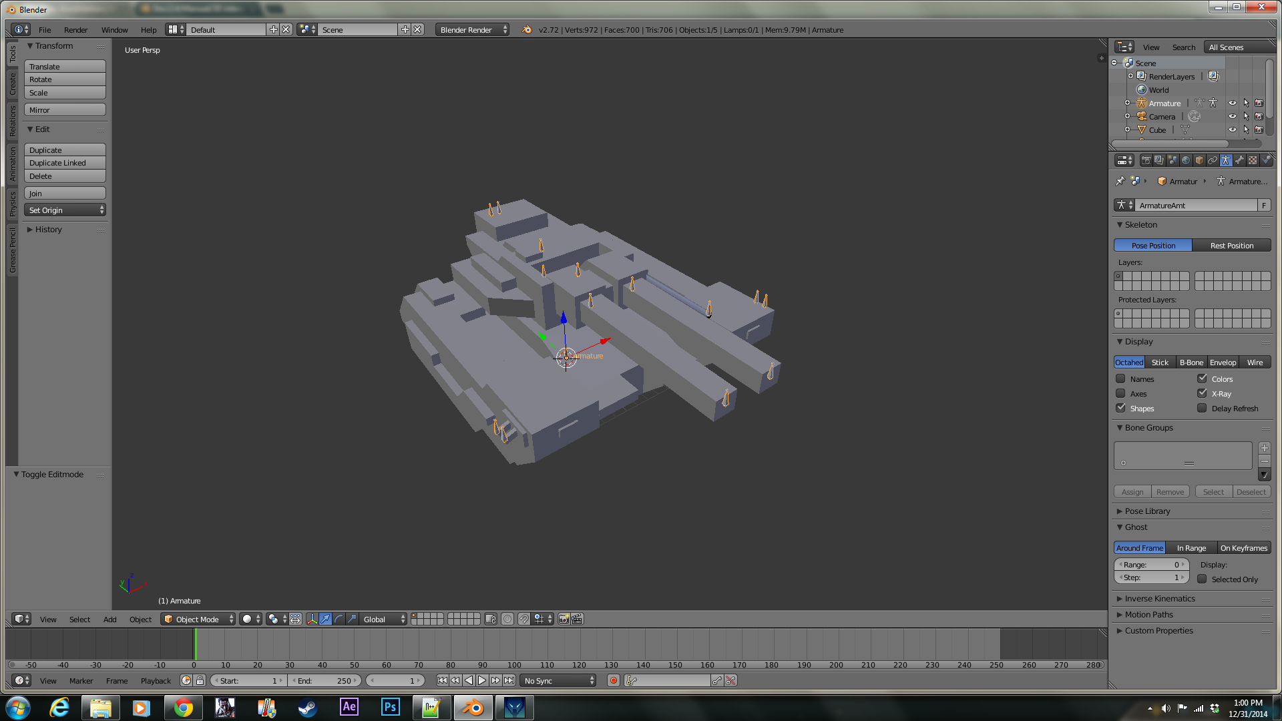Expand the Inverse Kinematics panel
Viewport: 1282px width, 721px height.
point(1159,598)
